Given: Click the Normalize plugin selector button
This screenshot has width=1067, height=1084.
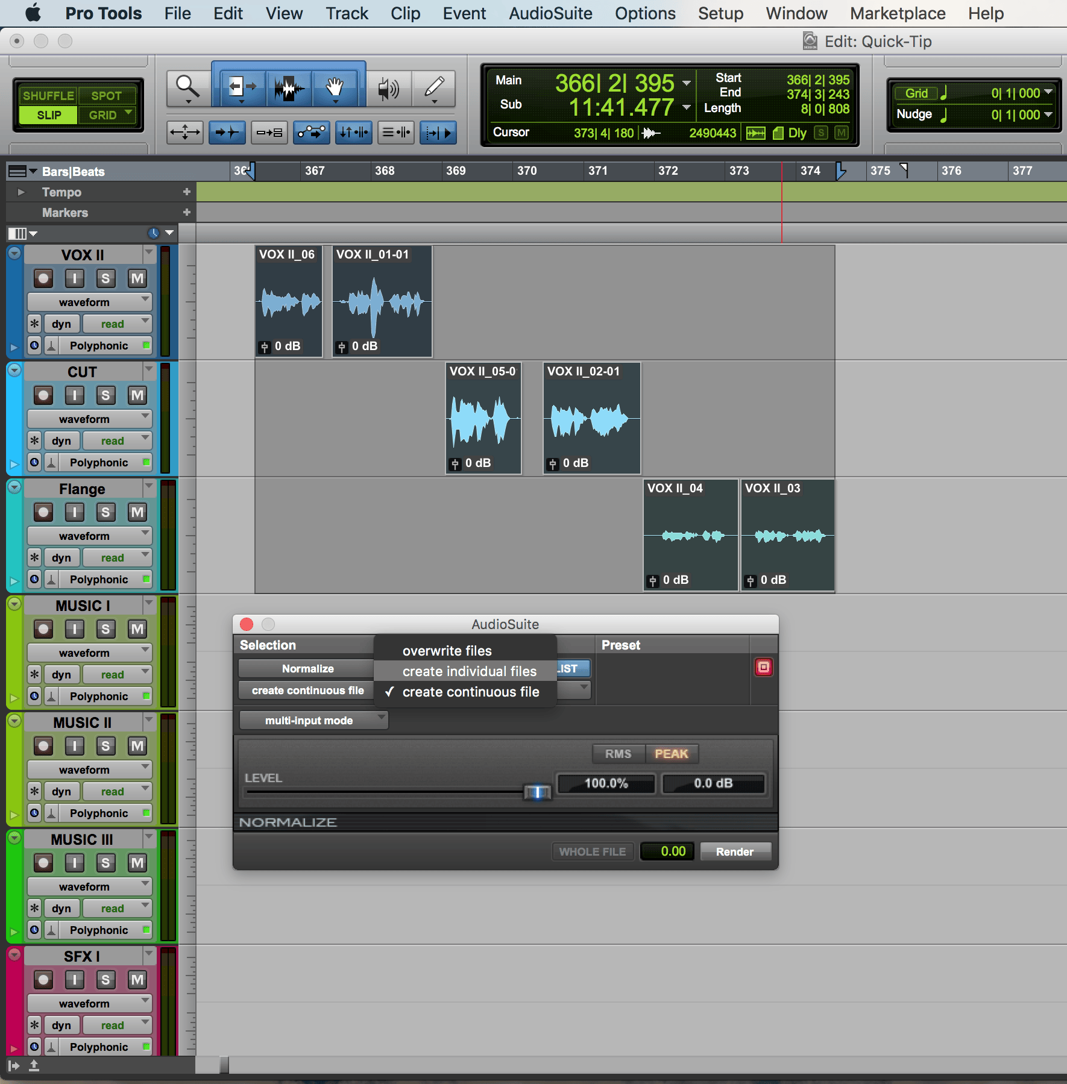Looking at the screenshot, I should point(307,669).
